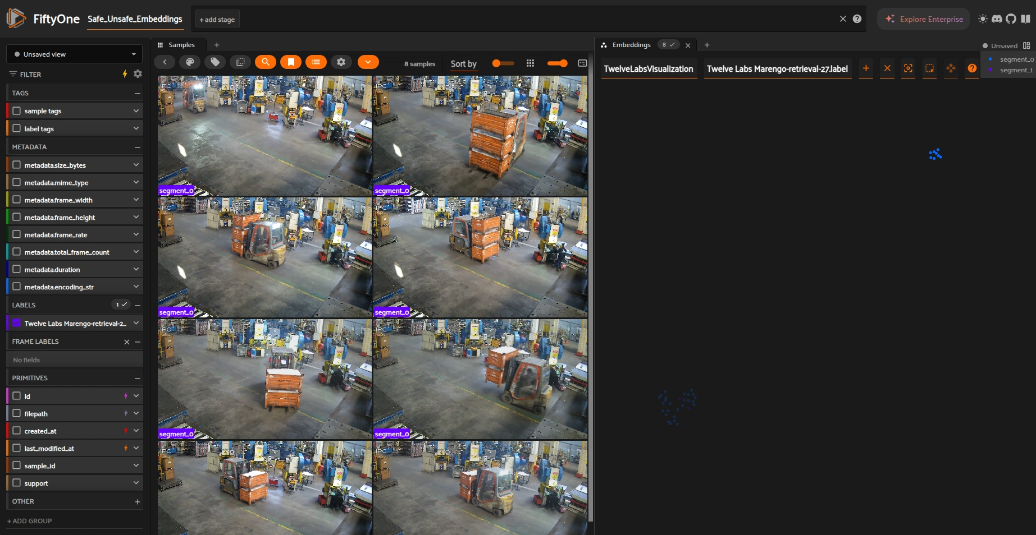Open the Discord community icon
Screen dimensions: 1036x535
[997, 19]
